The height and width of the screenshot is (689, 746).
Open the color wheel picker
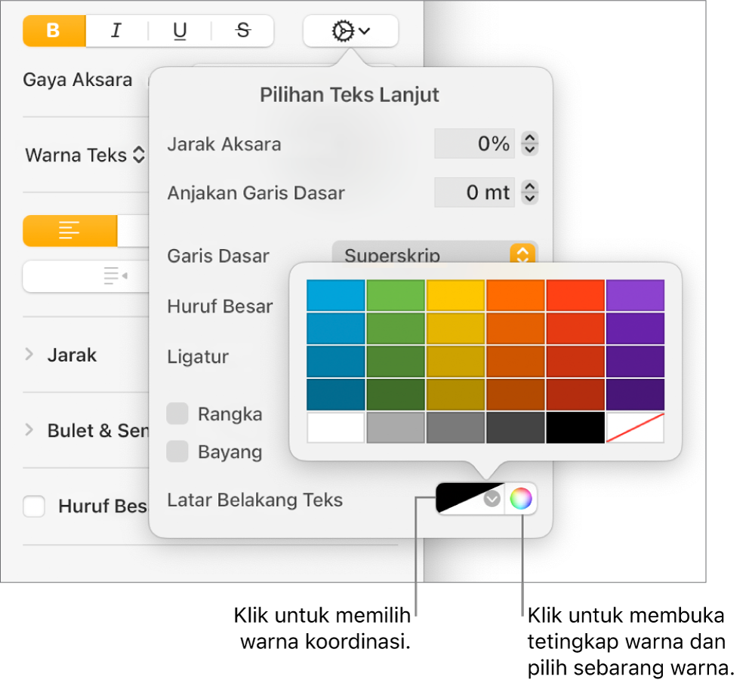520,499
